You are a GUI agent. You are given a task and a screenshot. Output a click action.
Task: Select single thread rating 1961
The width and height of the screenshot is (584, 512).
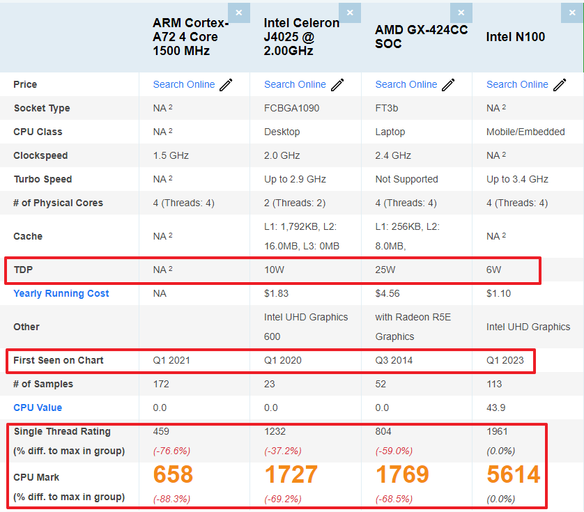[x=497, y=432]
